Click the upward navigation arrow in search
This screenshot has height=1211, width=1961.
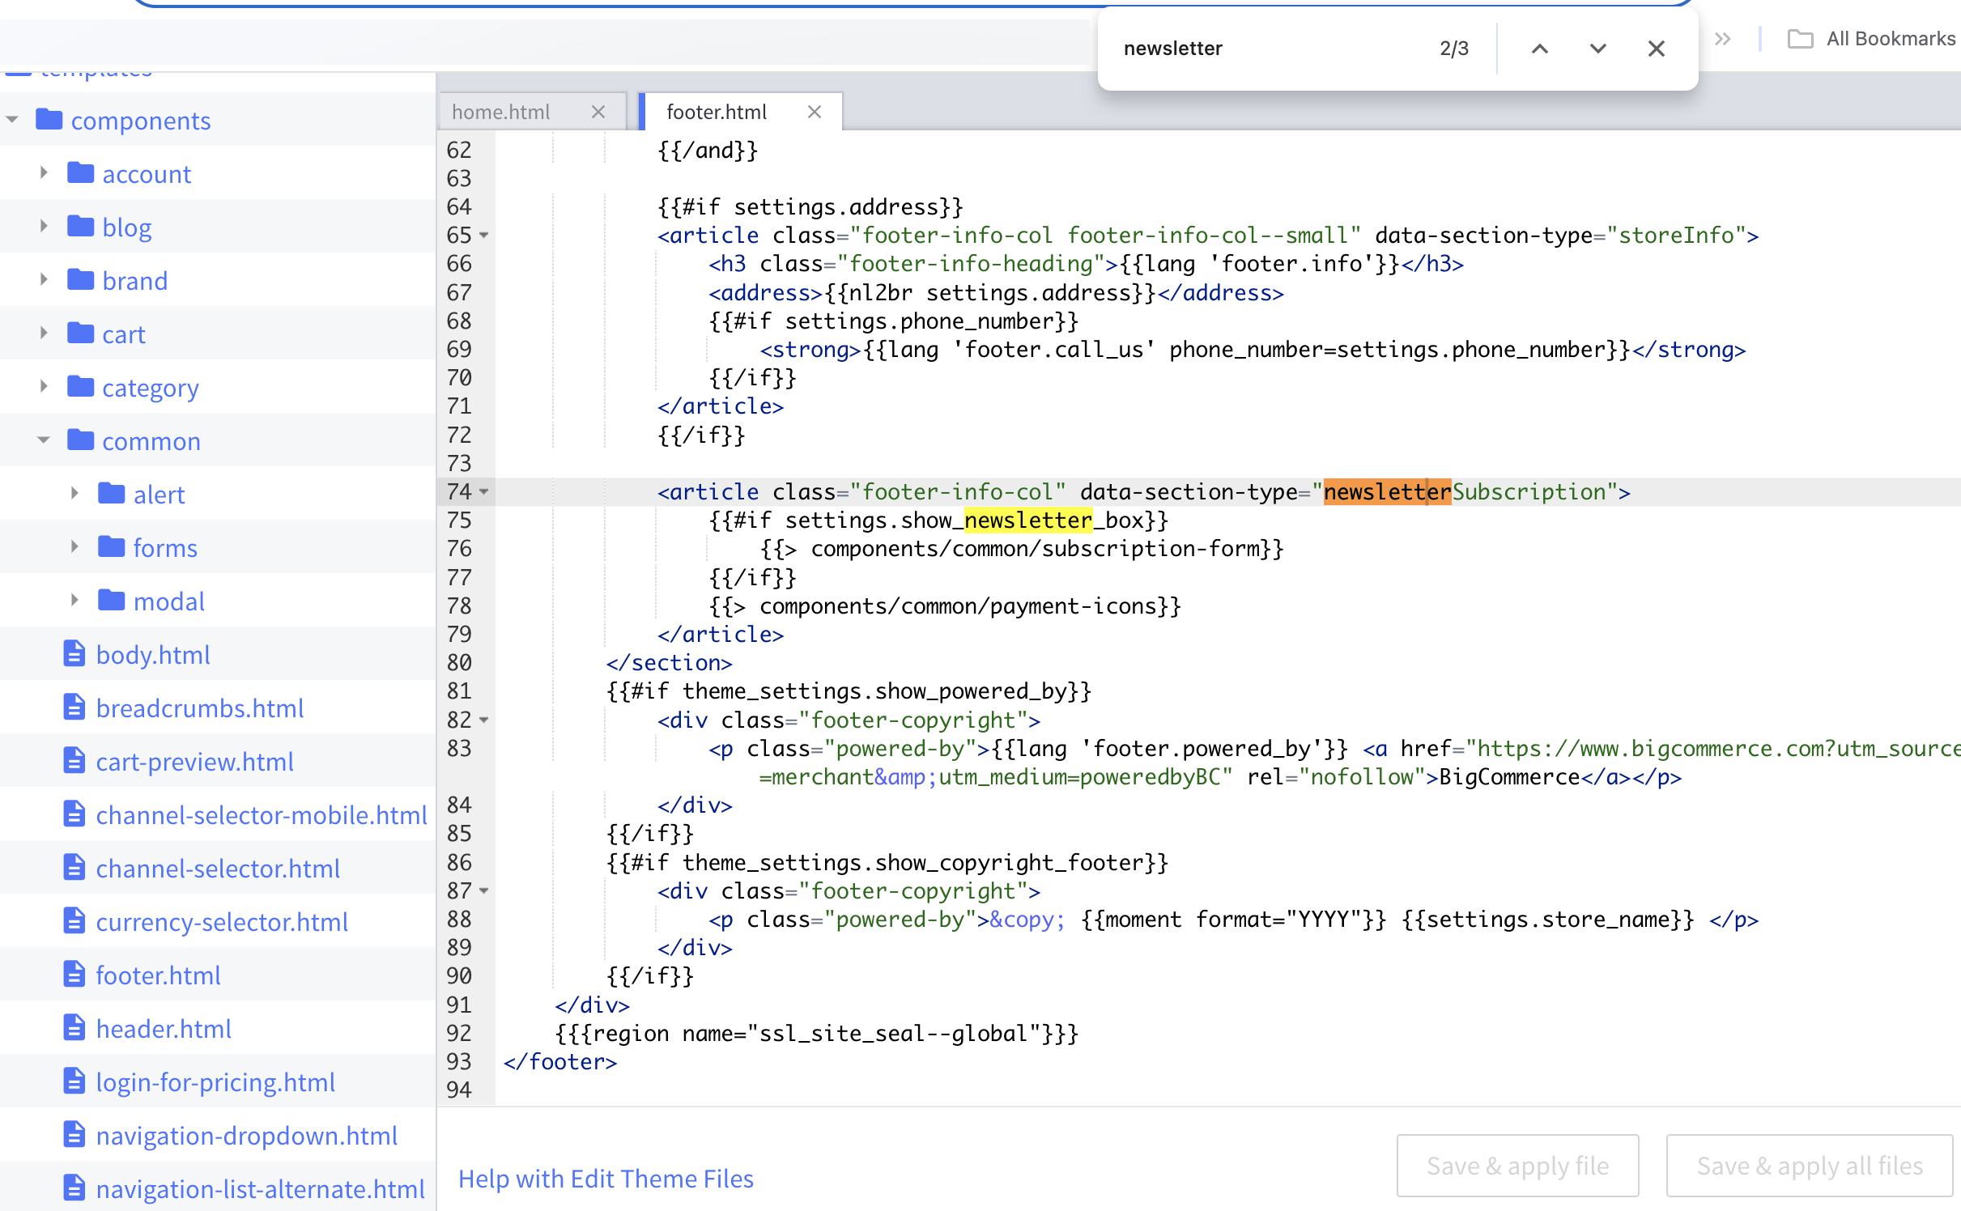point(1539,49)
